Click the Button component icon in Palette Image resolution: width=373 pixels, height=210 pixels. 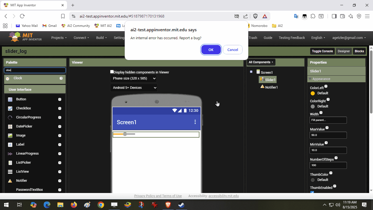pyautogui.click(x=10, y=99)
